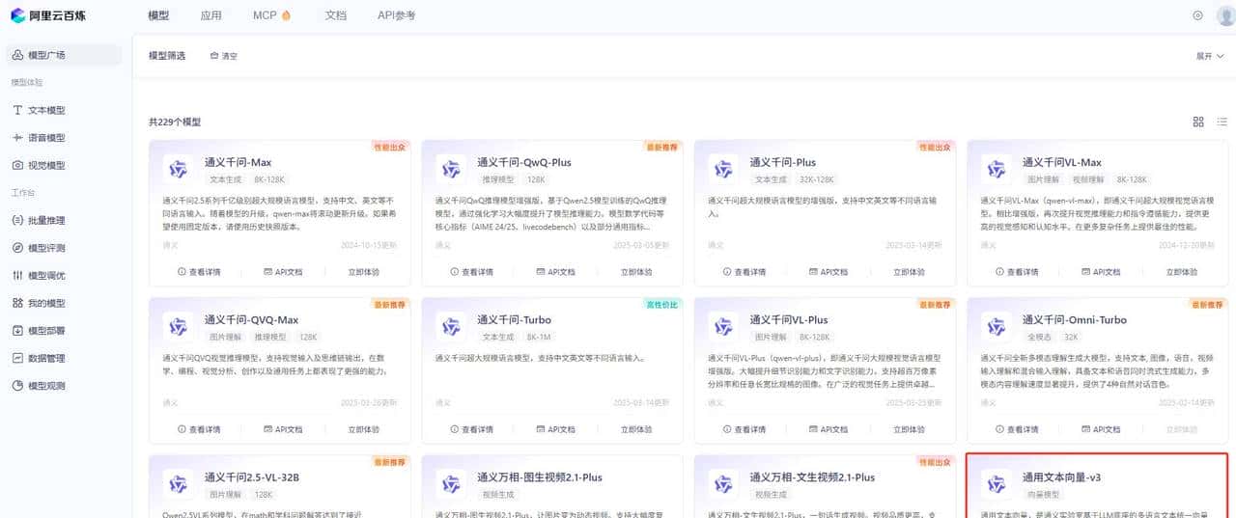View details of 通义千问VL-Max
Viewport: 1236px width, 518px height.
pyautogui.click(x=1017, y=272)
